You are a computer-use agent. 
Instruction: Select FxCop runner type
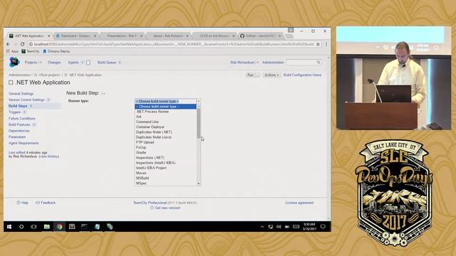[x=166, y=147]
